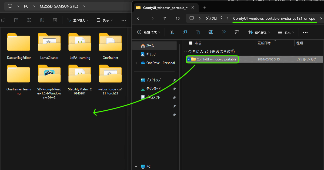The height and width of the screenshot is (170, 324).
Task: Open 表示 view dropdown in the right window
Action: (x=286, y=32)
